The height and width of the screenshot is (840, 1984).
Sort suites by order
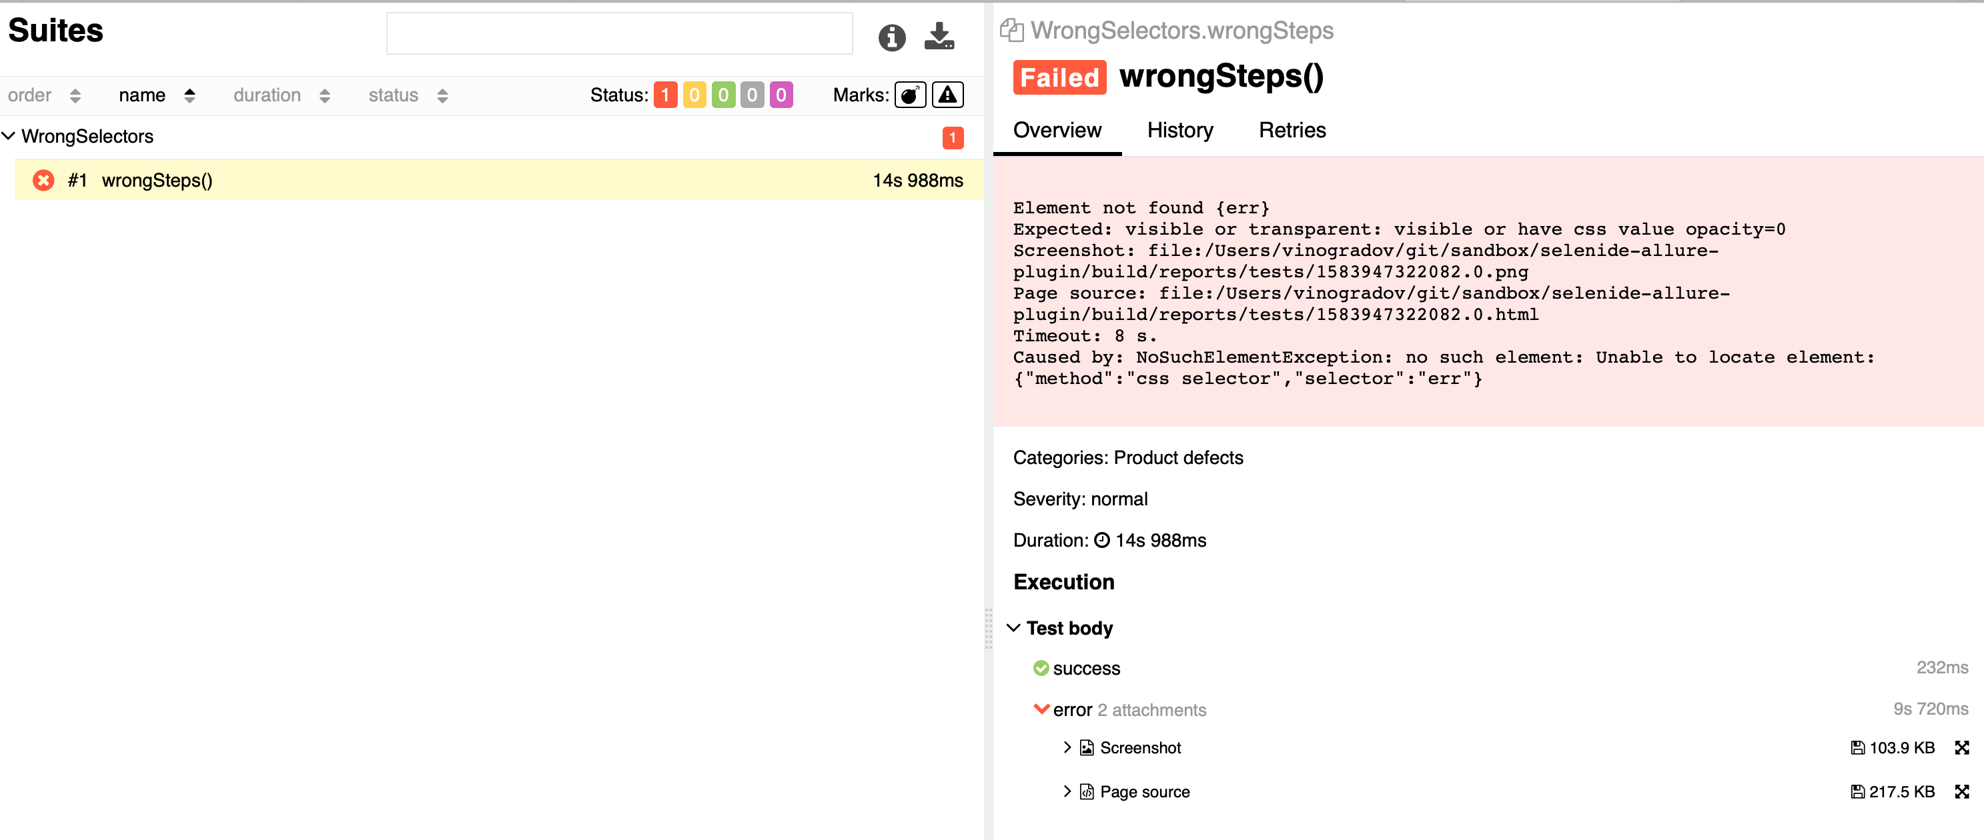click(44, 95)
